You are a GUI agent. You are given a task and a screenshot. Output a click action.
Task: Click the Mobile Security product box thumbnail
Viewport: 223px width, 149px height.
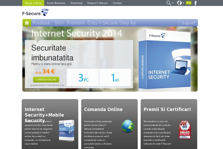point(67,130)
